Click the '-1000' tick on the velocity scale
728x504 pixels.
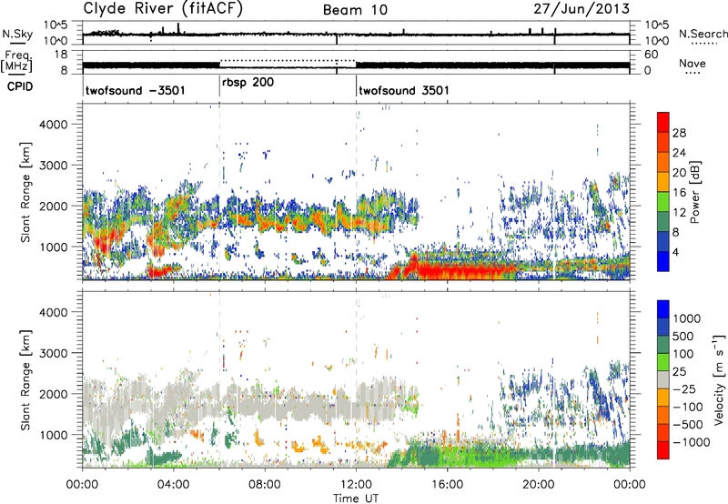(692, 442)
